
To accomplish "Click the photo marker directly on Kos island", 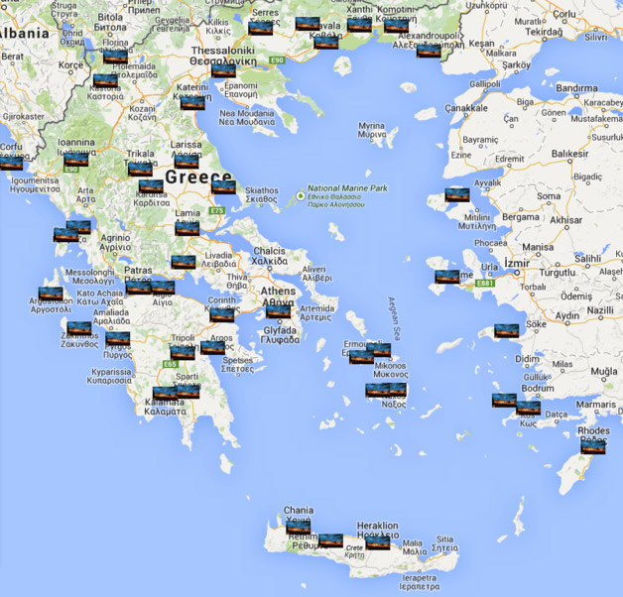I will [x=528, y=408].
